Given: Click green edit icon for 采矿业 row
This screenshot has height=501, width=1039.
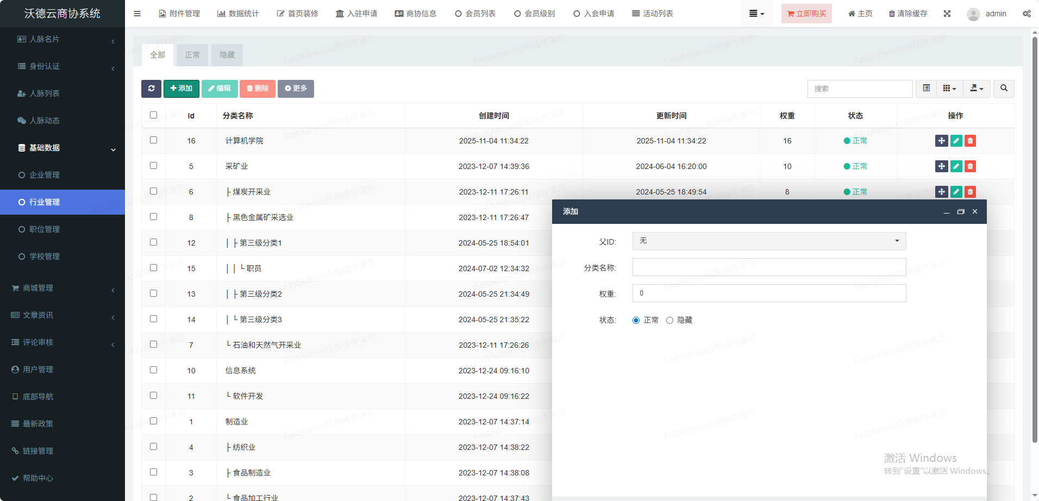Looking at the screenshot, I should coord(956,166).
